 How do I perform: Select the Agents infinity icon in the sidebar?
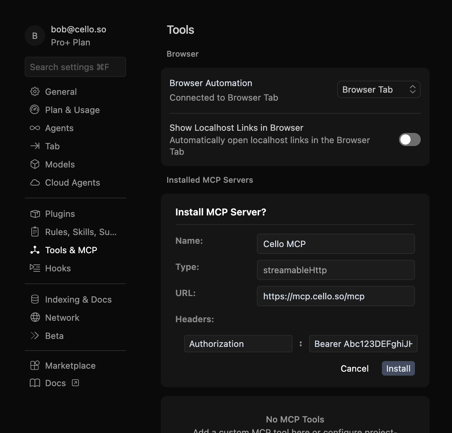click(35, 128)
